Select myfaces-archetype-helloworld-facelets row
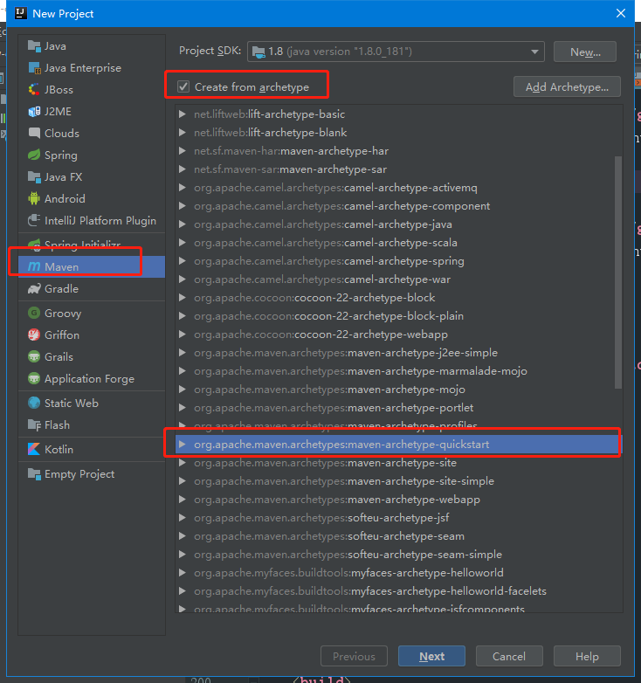641x683 pixels. point(399,590)
